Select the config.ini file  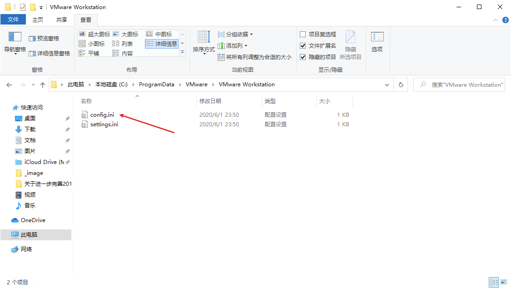coord(102,114)
